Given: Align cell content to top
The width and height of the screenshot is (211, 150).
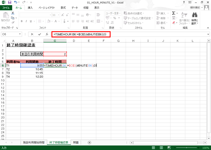Looking at the screenshot, I should (x=73, y=14).
